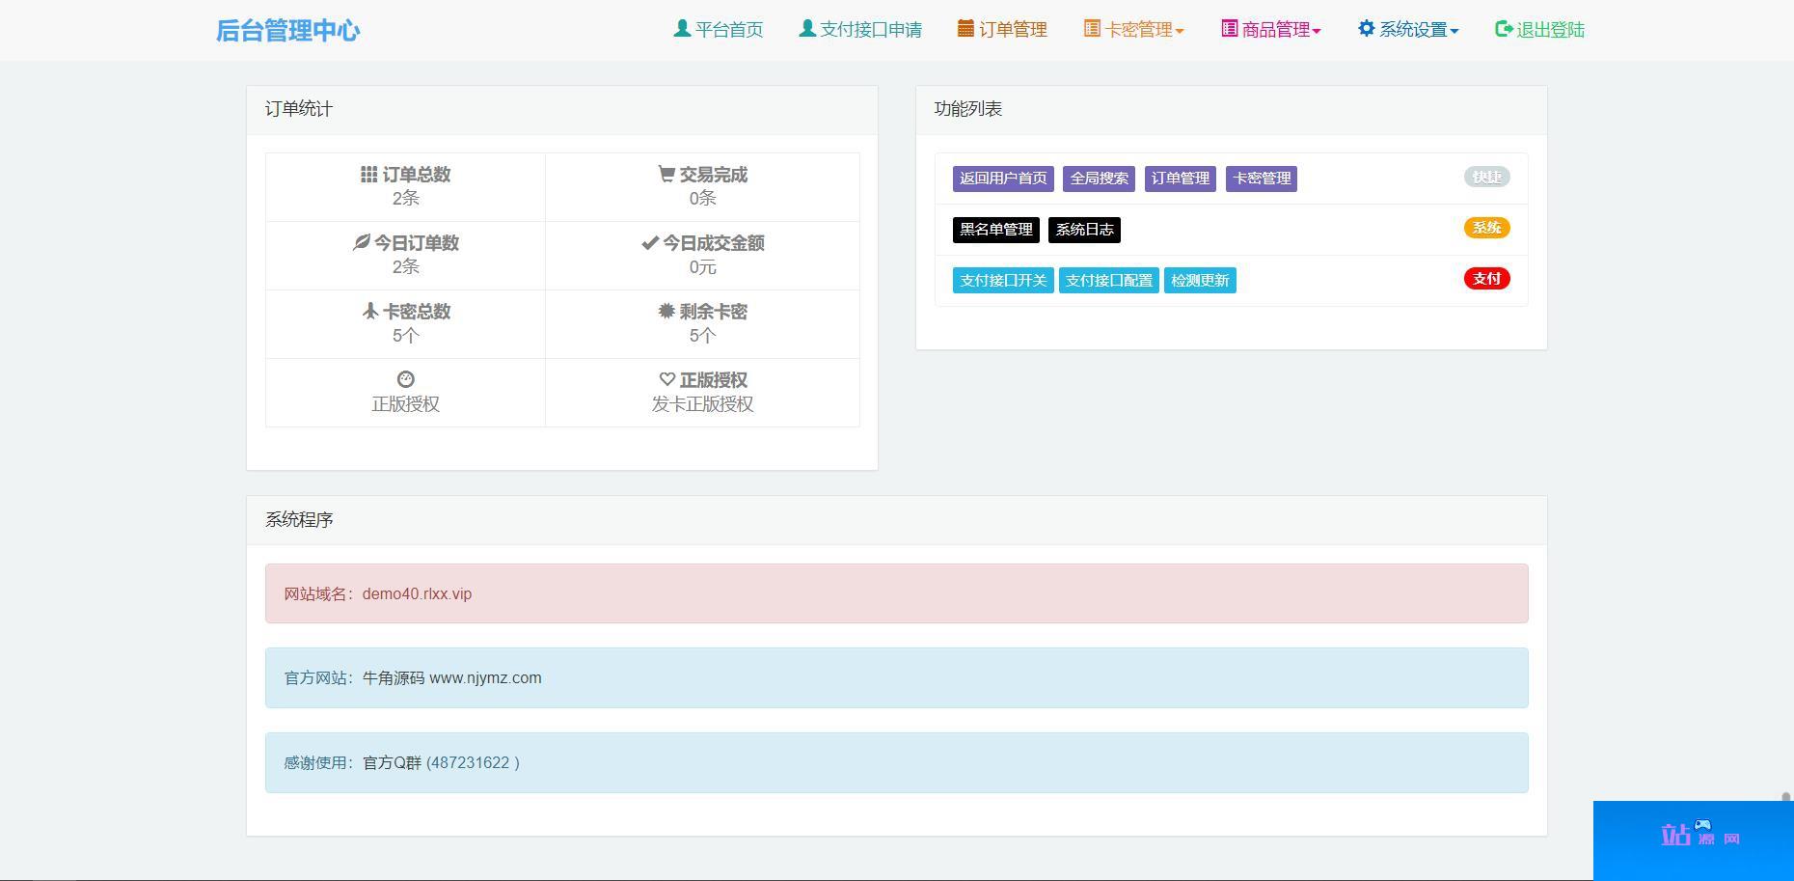This screenshot has width=1794, height=881.
Task: Click the red 支付 badge
Action: 1487,279
